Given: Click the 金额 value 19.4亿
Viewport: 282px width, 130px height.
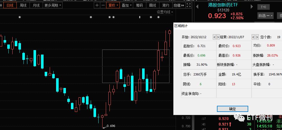Looking at the screenshot, I should coord(237,74).
